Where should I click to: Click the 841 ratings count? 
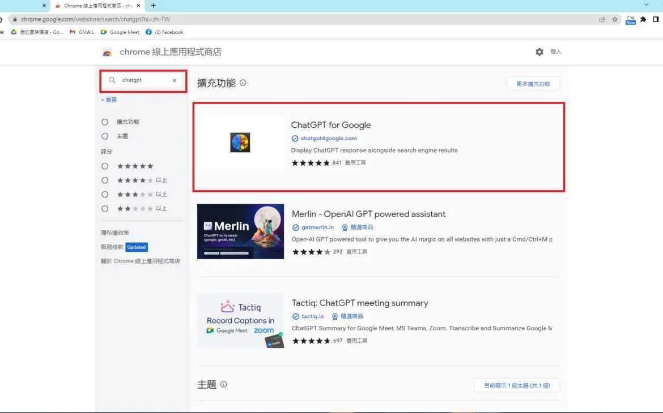click(337, 162)
